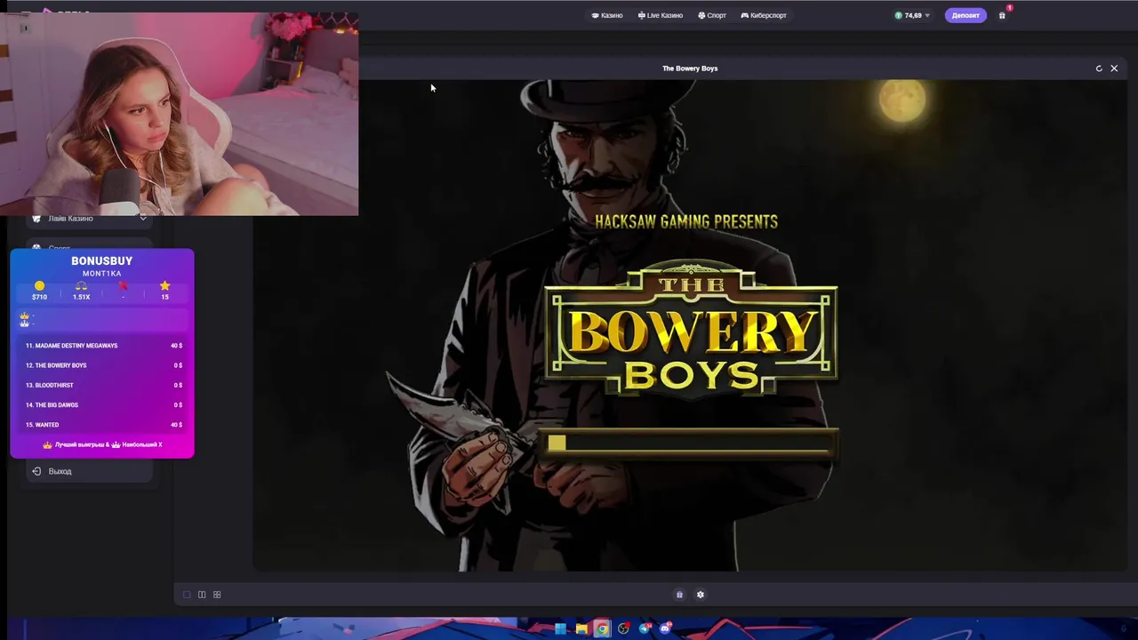The width and height of the screenshot is (1138, 640).
Task: Reload the Bowery Boys game
Action: point(1099,68)
